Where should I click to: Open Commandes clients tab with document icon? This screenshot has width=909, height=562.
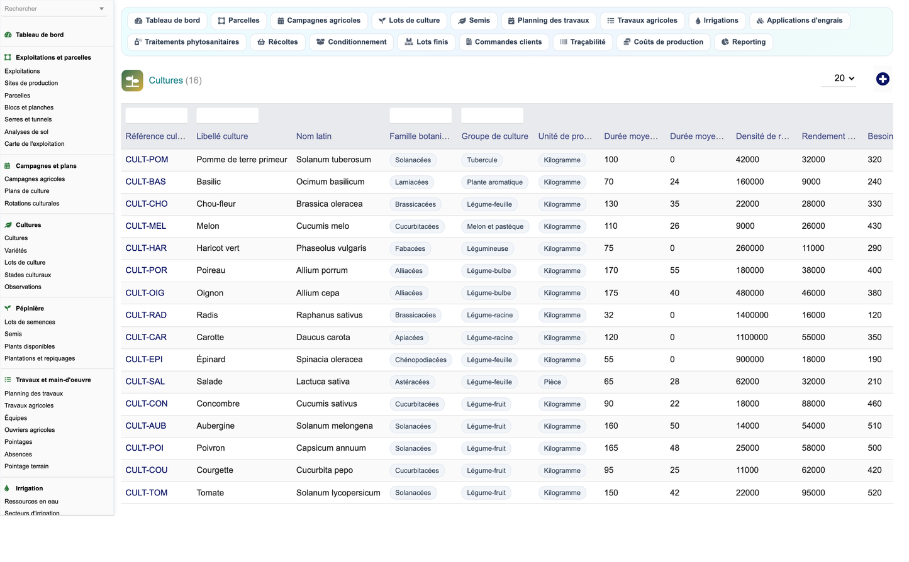(x=504, y=42)
